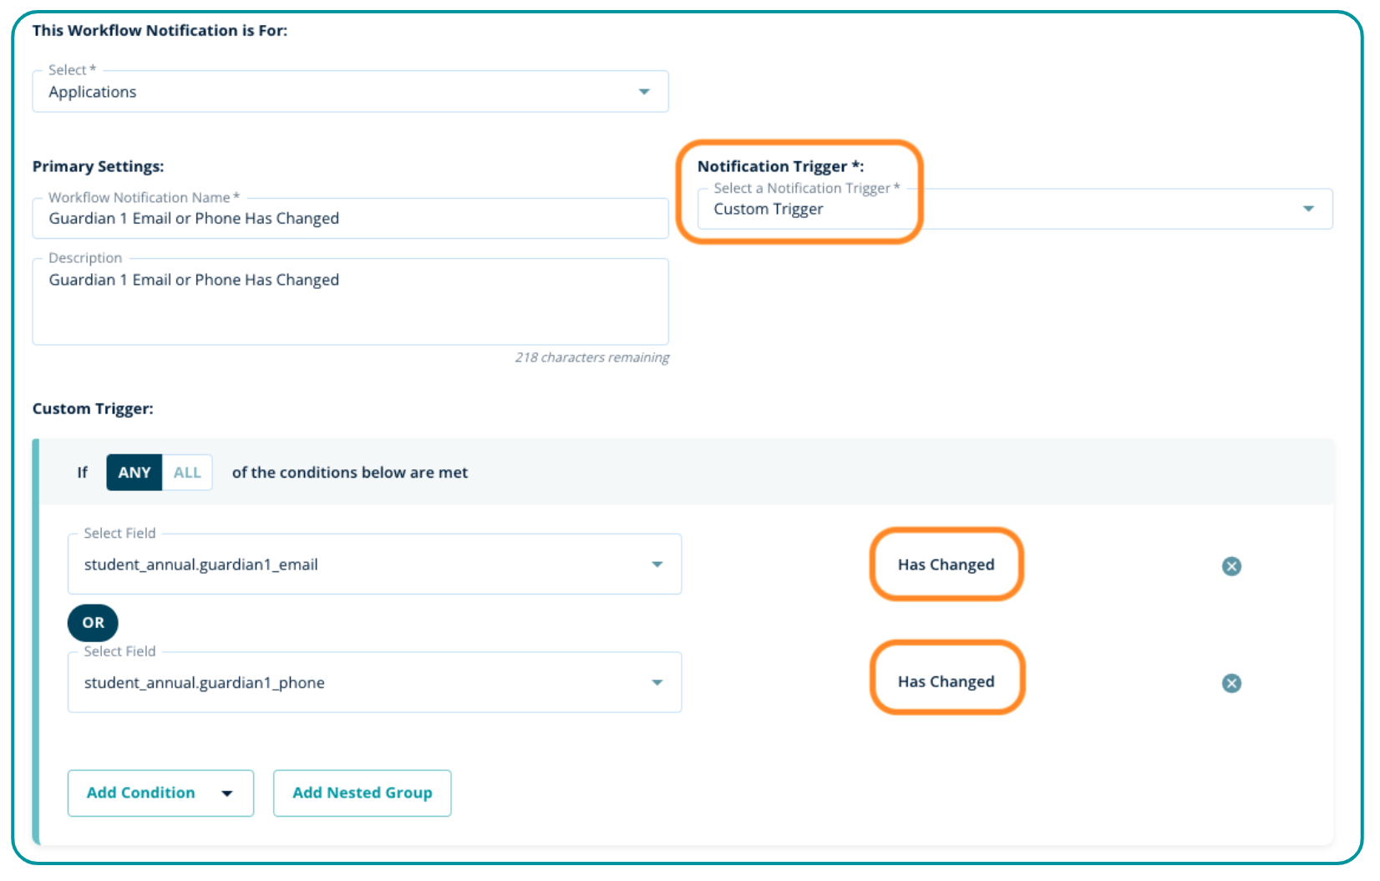Screen dimensions: 1380x881
Task: Click the Add Condition button label
Action: click(x=140, y=793)
